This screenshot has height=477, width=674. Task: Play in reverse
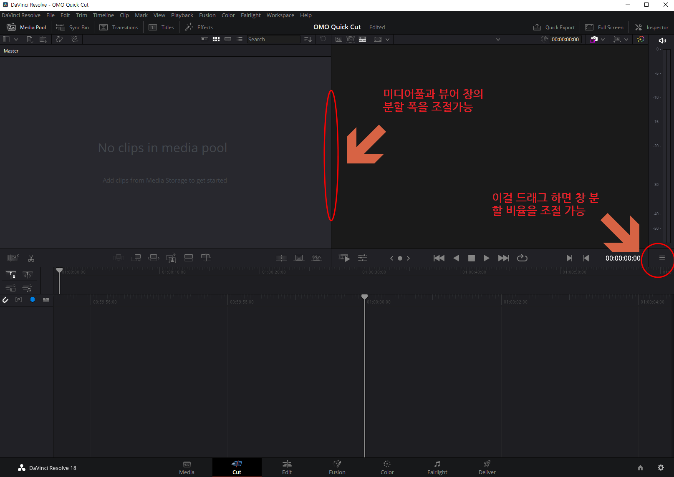pos(456,258)
